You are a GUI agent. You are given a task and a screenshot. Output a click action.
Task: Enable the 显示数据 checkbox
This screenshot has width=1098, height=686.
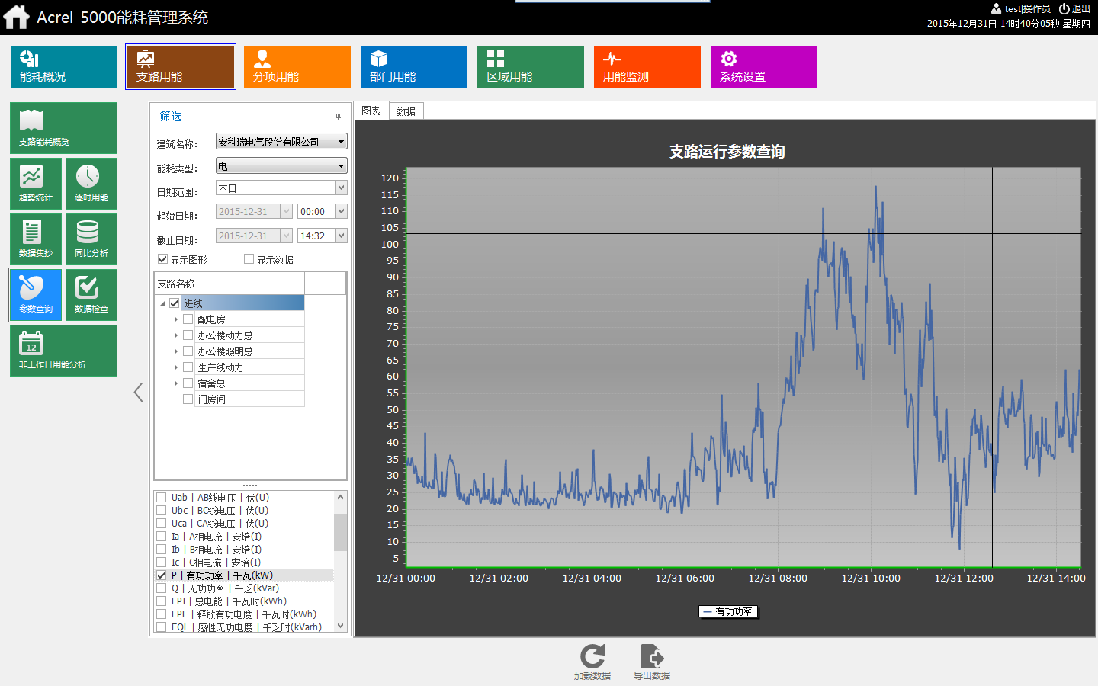coord(249,259)
